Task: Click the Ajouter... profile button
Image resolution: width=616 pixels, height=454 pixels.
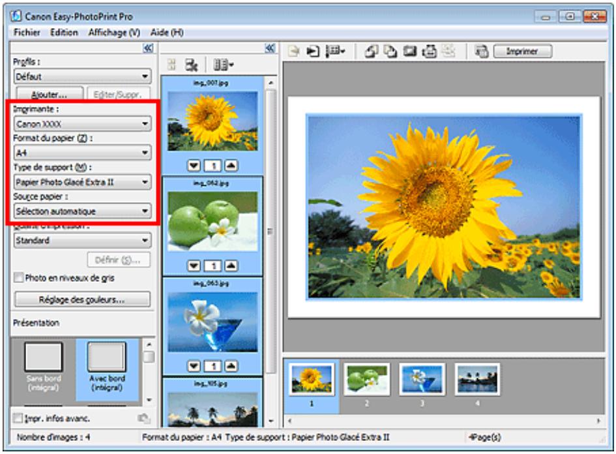Action: click(50, 95)
